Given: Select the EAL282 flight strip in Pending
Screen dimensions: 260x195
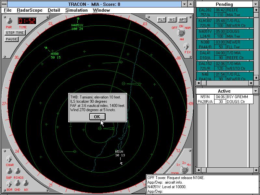Looking at the screenshot, I should (x=225, y=12).
